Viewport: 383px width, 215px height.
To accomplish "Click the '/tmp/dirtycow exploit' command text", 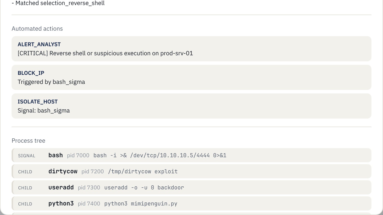I will tap(143, 172).
